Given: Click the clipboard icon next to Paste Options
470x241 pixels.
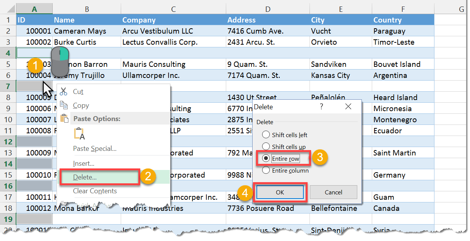Looking at the screenshot, I should coord(64,118).
